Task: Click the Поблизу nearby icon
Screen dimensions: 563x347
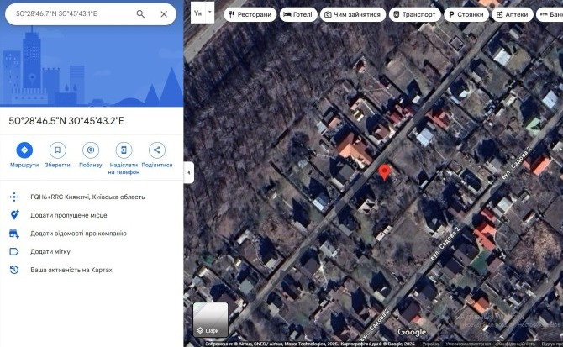Action: pyautogui.click(x=91, y=150)
